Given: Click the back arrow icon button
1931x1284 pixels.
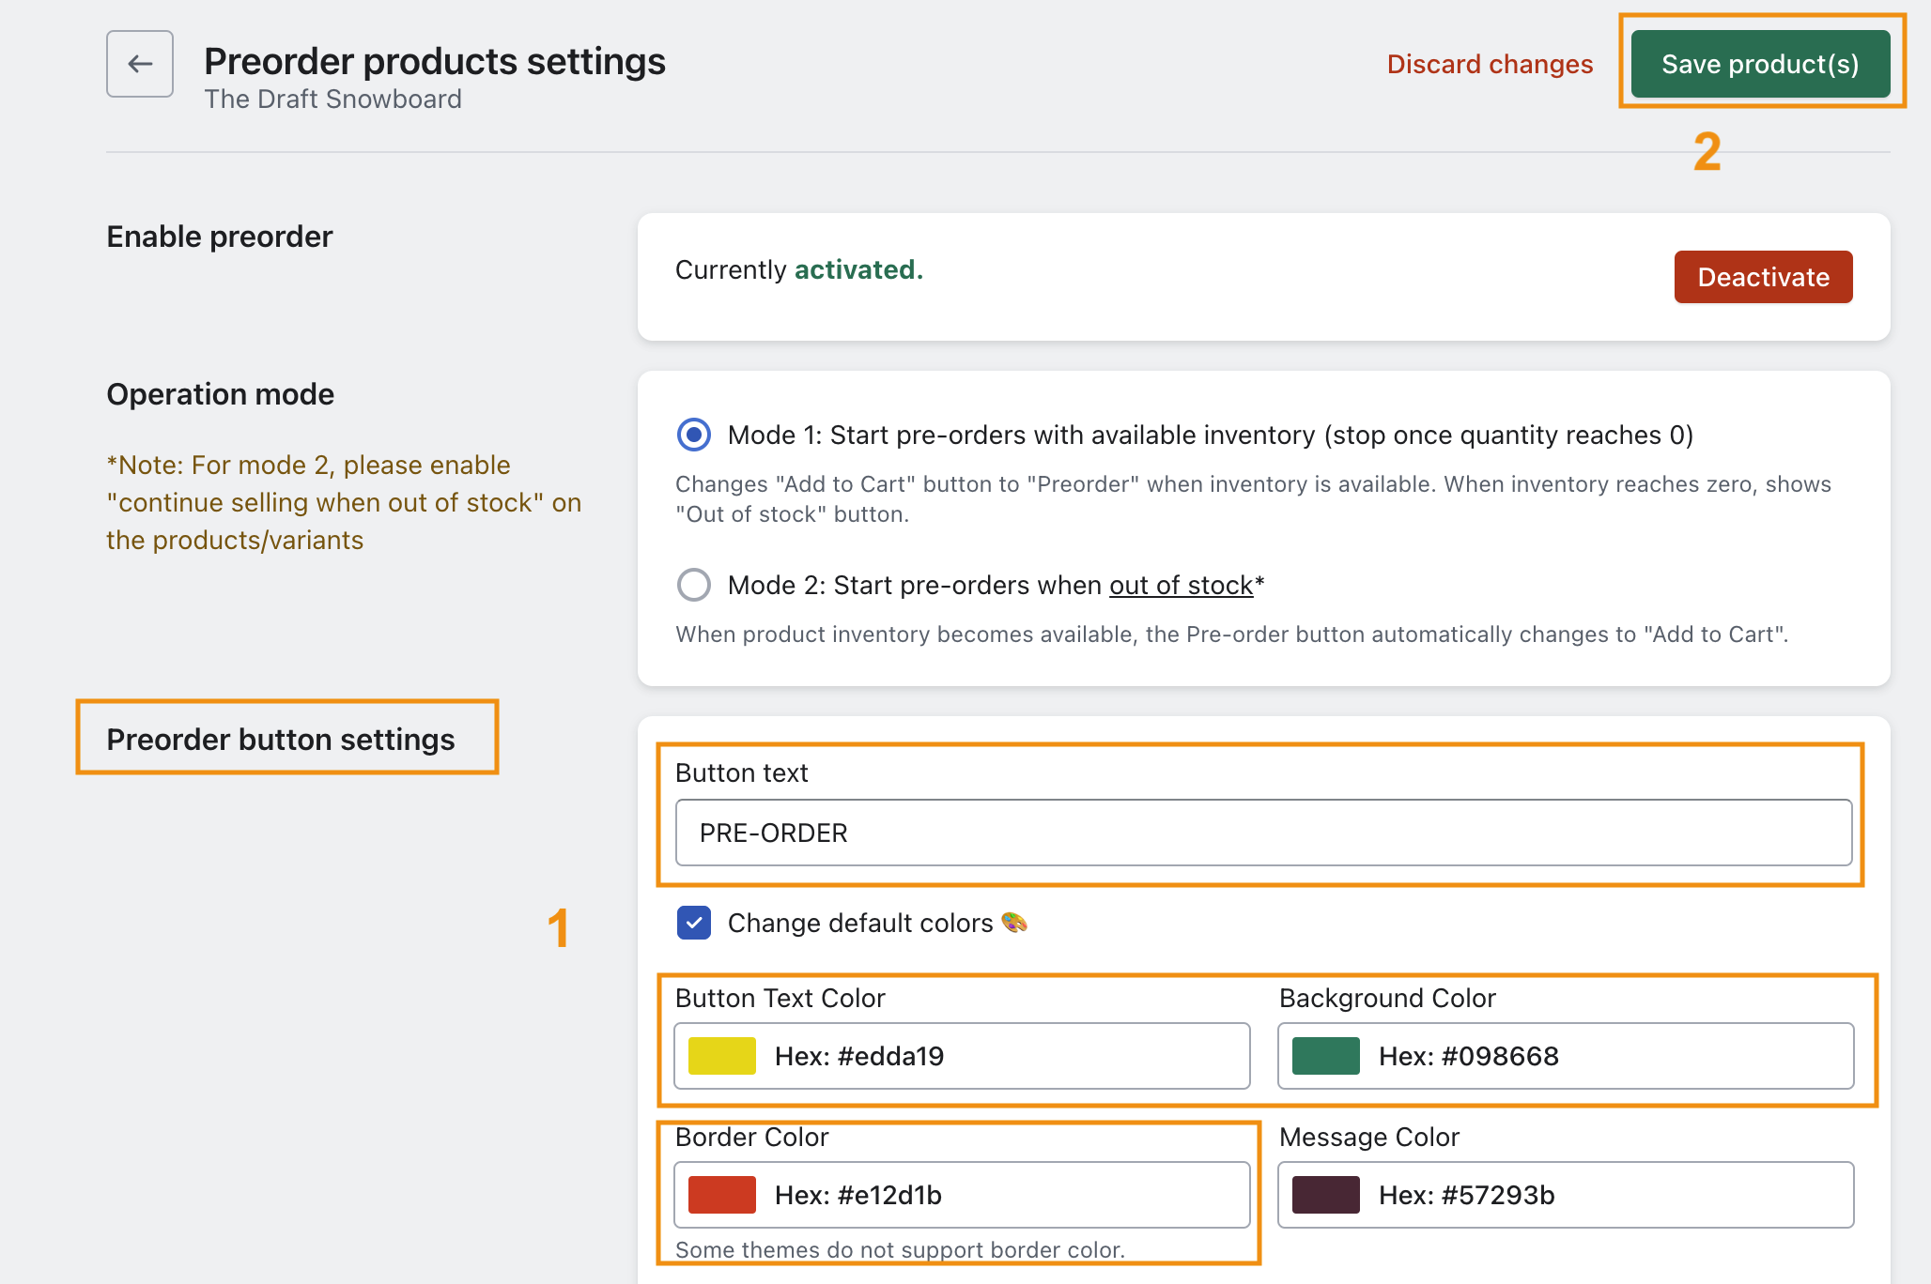Looking at the screenshot, I should click(x=140, y=64).
